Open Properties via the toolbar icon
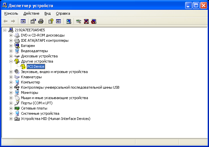 (x=33, y=21)
